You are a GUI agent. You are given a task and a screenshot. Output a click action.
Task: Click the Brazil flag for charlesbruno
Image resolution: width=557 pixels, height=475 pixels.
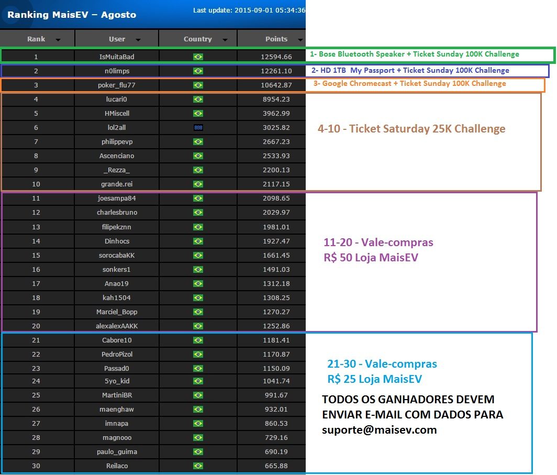[x=198, y=213]
